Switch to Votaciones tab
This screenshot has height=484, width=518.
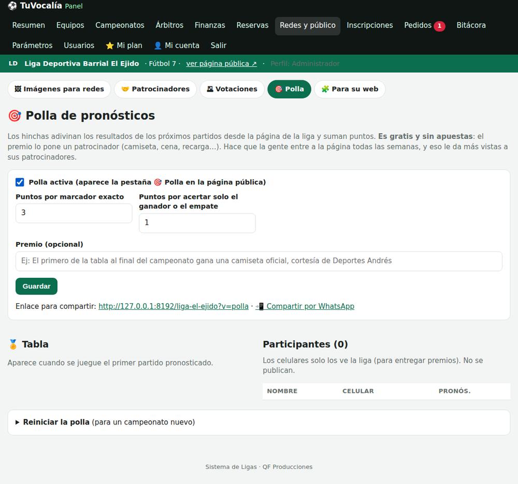click(x=232, y=89)
